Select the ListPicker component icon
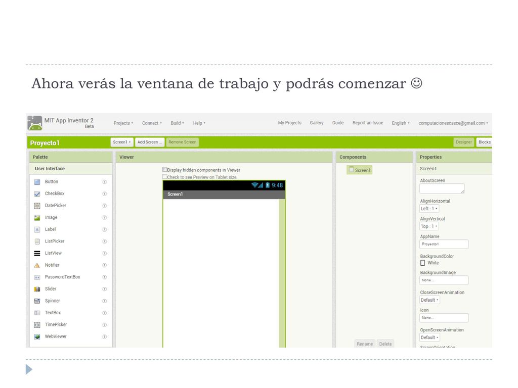The width and height of the screenshot is (518, 388). 37,241
